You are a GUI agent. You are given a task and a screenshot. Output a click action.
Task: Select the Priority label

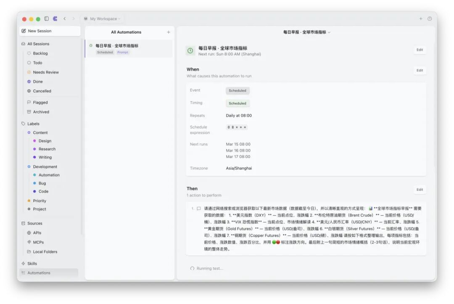(40, 201)
